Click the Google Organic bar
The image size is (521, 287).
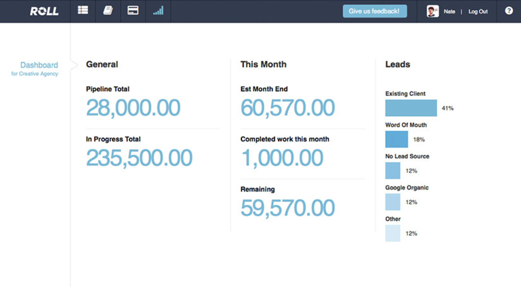393,202
